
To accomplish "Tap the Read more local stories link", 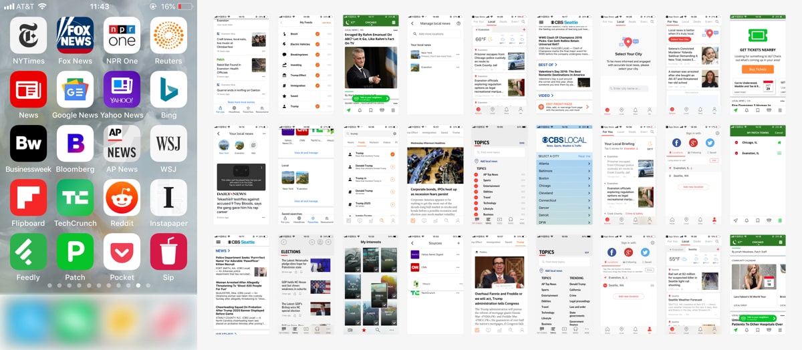I will [241, 102].
